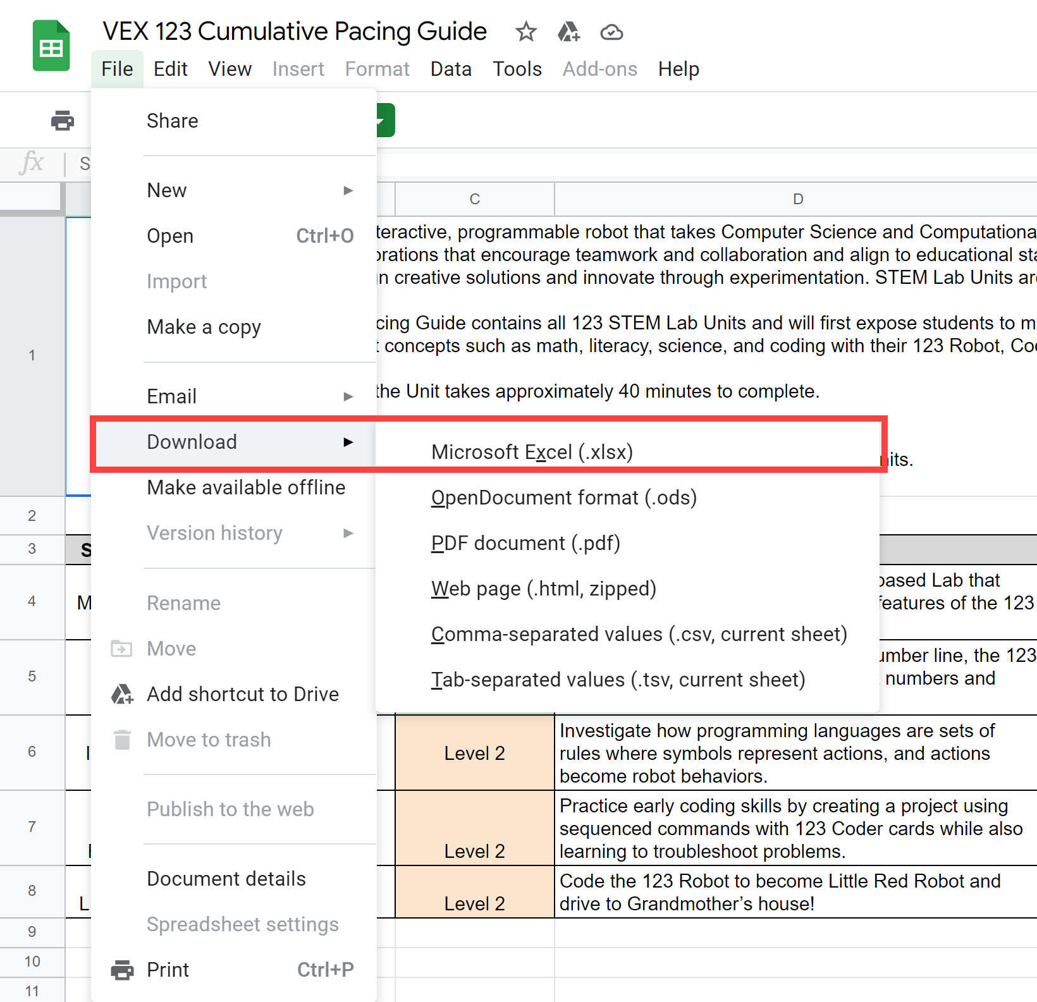Image resolution: width=1037 pixels, height=1002 pixels.
Task: Select the printer icon next to Print menu entry
Action: click(x=121, y=969)
